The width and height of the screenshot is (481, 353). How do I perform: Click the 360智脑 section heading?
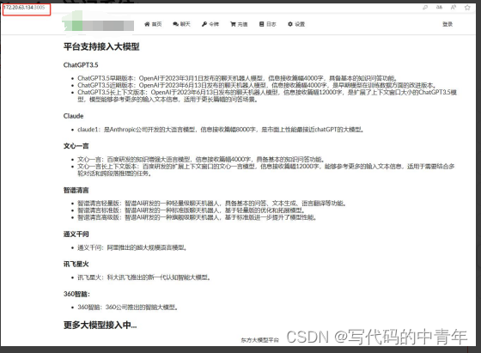(x=76, y=294)
